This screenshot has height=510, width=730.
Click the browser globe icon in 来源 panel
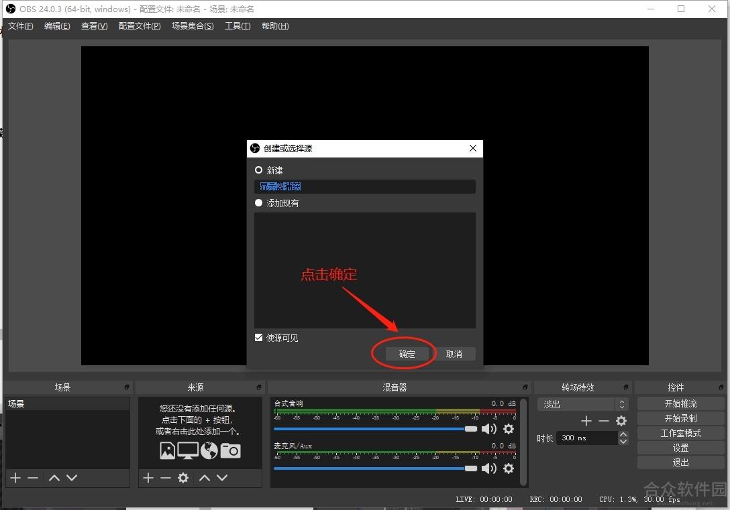click(x=209, y=450)
